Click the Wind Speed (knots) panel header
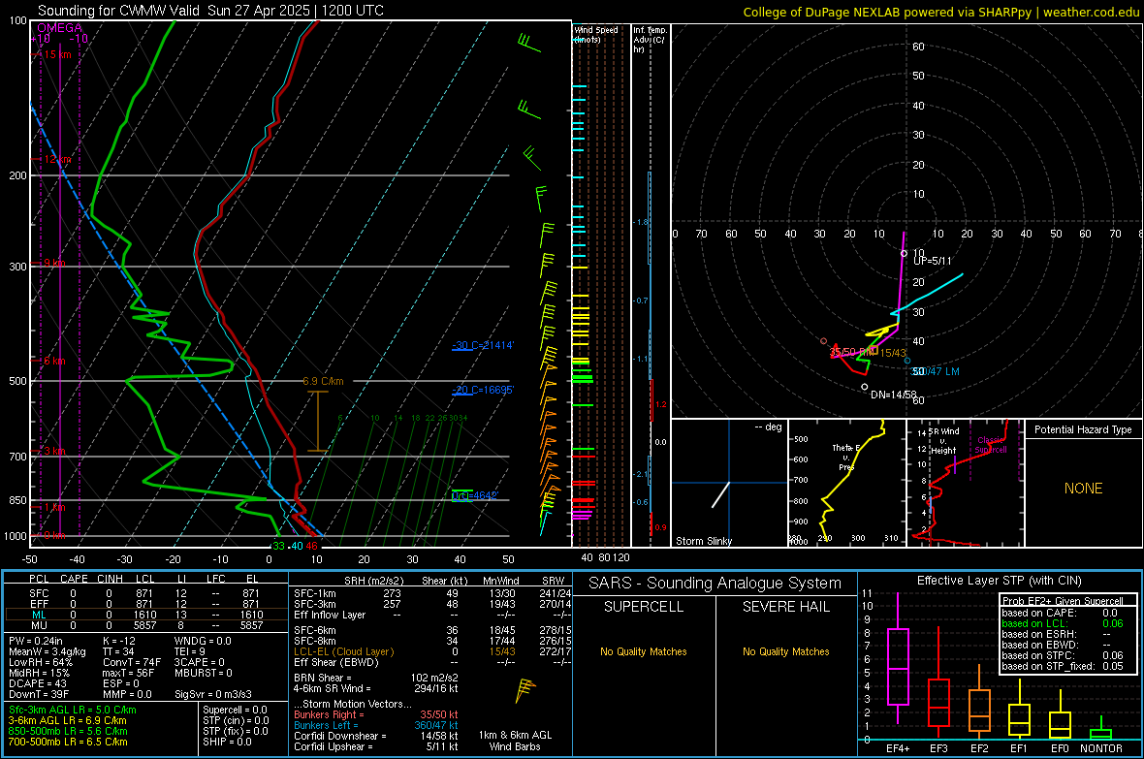 597,34
